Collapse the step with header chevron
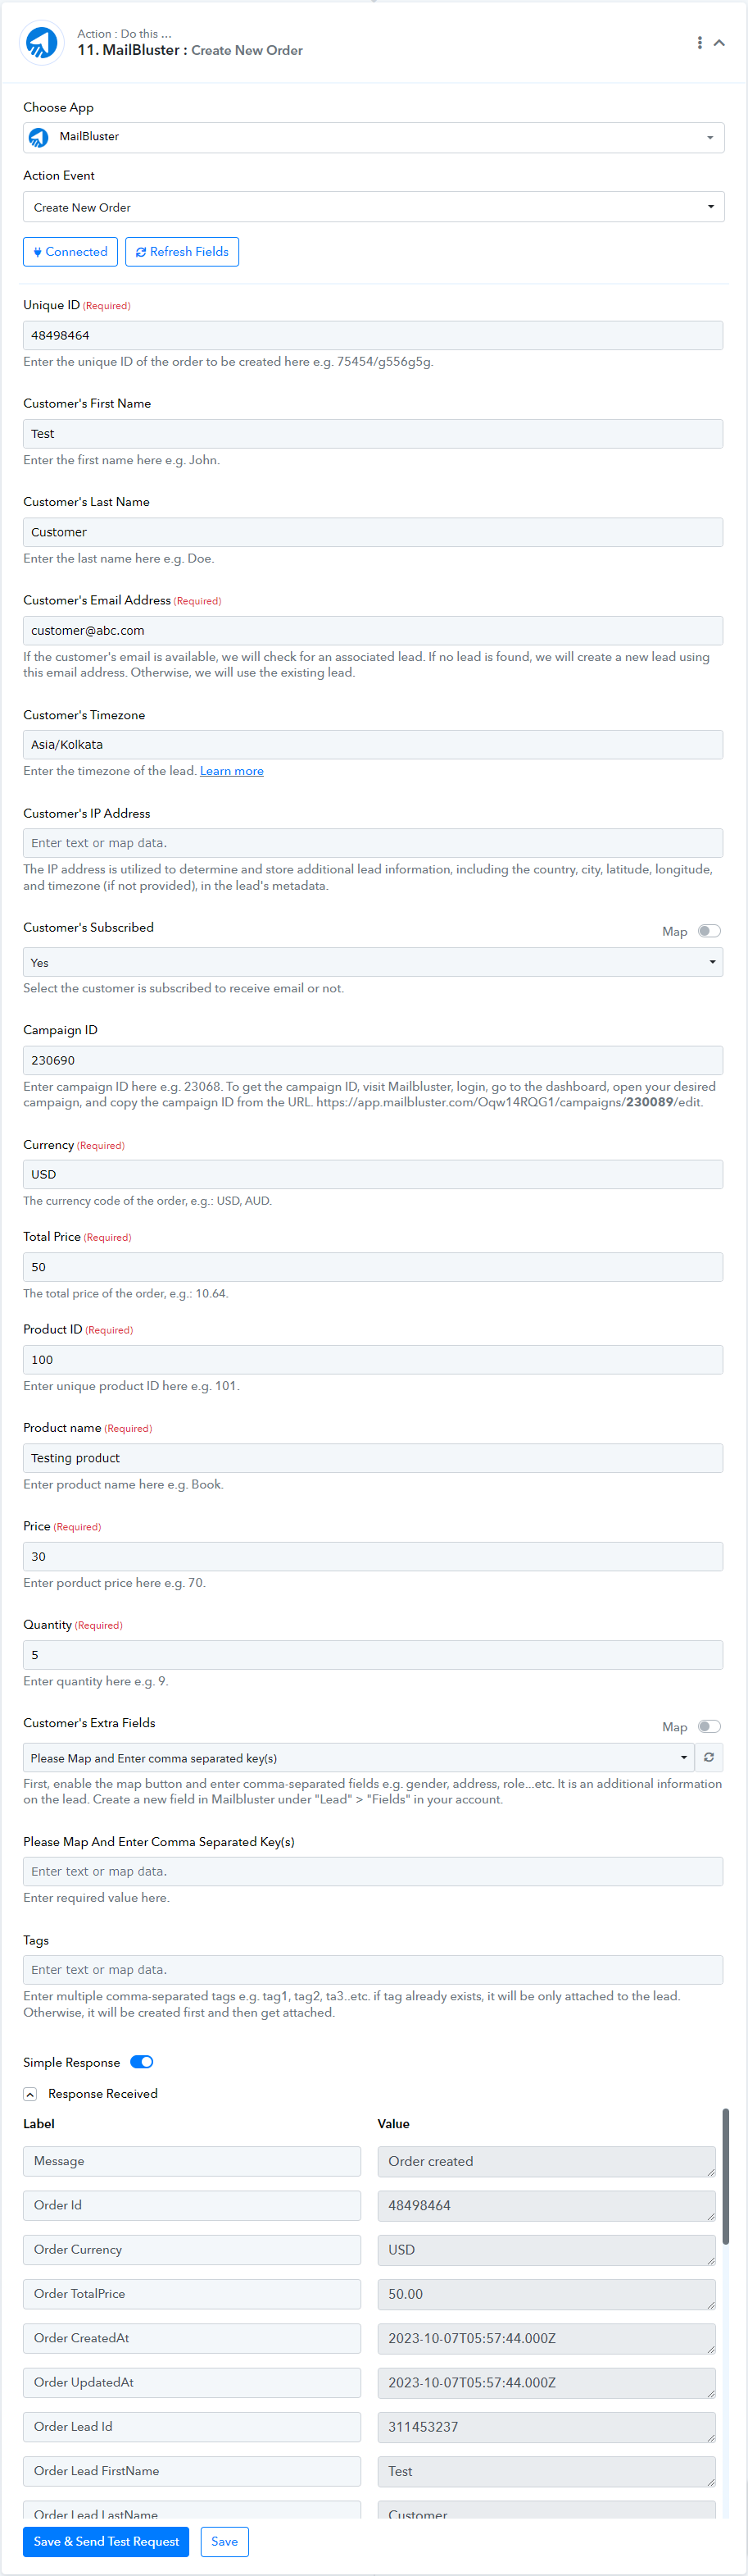 click(x=719, y=42)
